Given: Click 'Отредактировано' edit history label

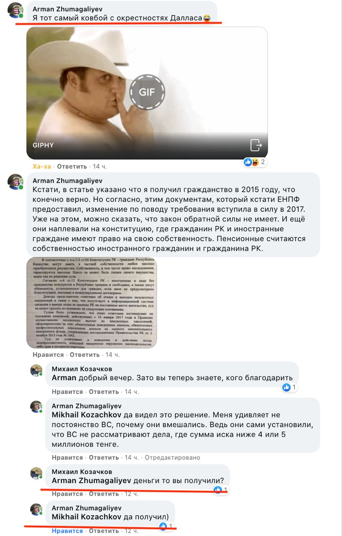Looking at the screenshot, I should coord(172,458).
